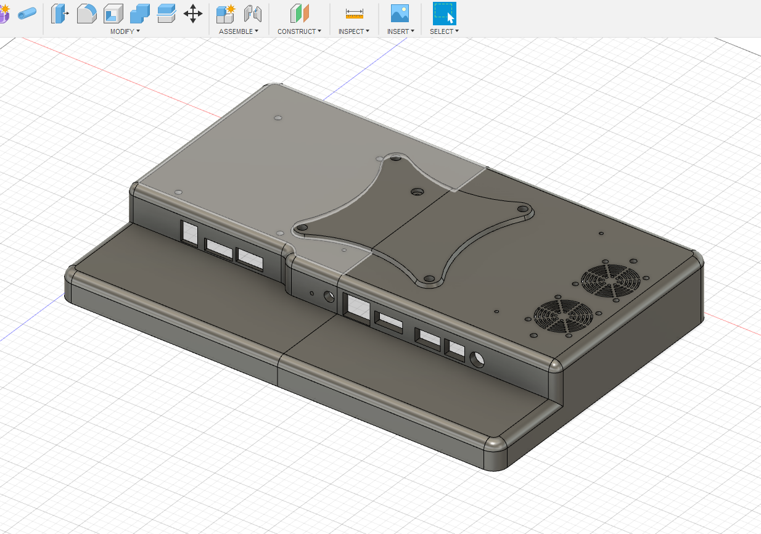The width and height of the screenshot is (761, 534).
Task: Open the CONSTRUCT dropdown menu
Action: [299, 31]
